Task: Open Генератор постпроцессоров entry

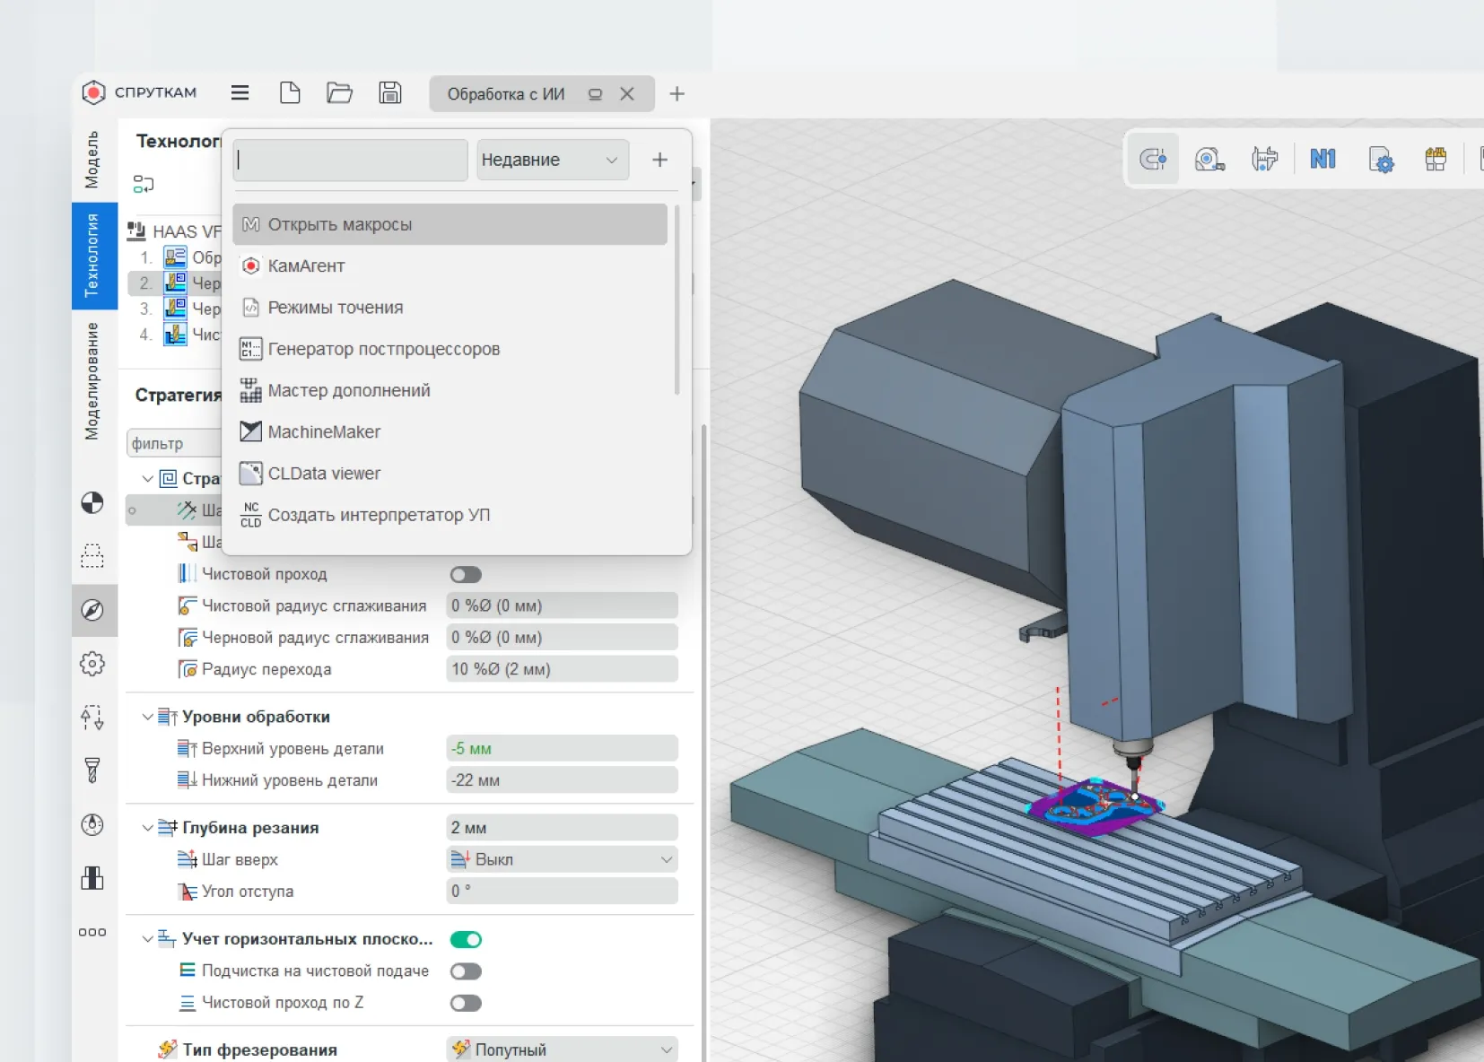Action: click(x=450, y=349)
